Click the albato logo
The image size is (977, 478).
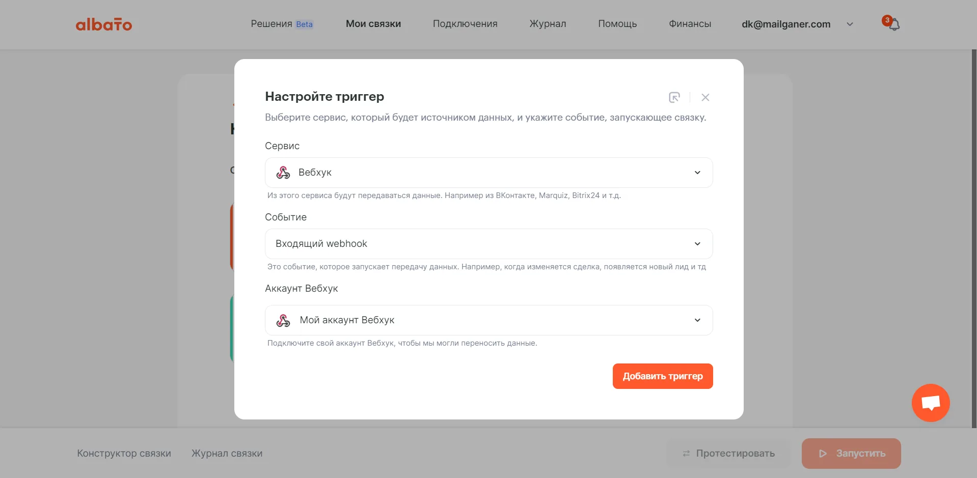click(x=104, y=24)
